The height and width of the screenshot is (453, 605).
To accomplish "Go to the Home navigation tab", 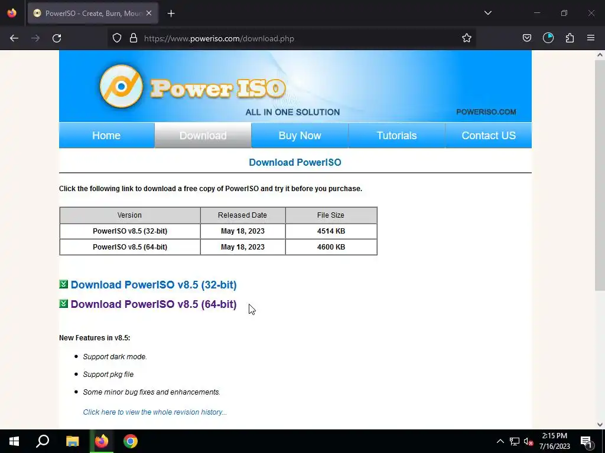I will tap(106, 135).
